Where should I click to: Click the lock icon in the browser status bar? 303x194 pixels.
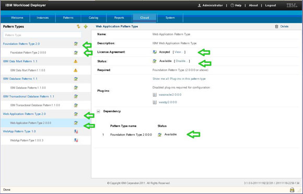tap(292, 190)
